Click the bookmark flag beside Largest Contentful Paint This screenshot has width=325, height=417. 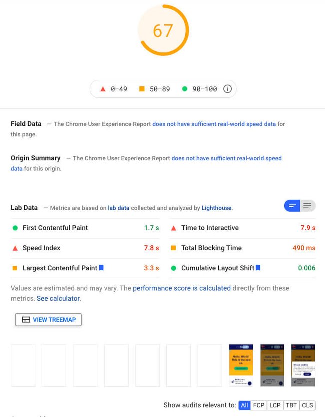(x=101, y=268)
